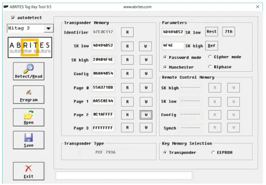The height and width of the screenshot is (185, 266).
Task: Click the ABRITES automotive solutions logo
Action: (x=30, y=47)
